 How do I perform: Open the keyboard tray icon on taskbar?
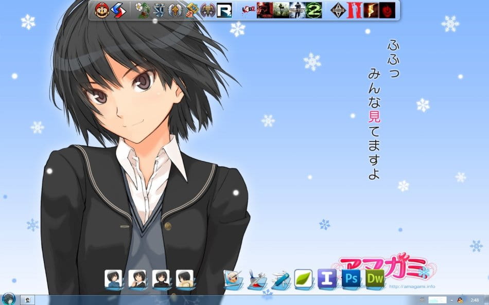point(423,299)
